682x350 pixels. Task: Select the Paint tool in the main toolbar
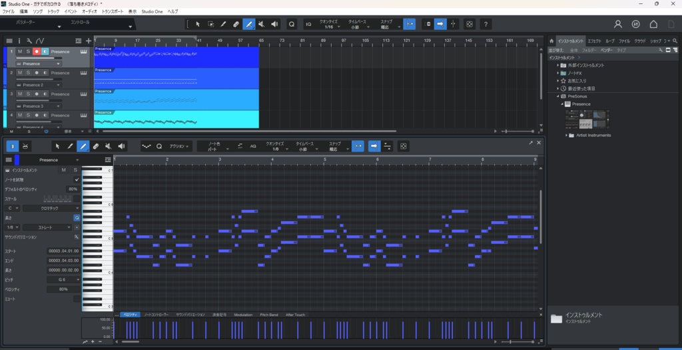[249, 25]
